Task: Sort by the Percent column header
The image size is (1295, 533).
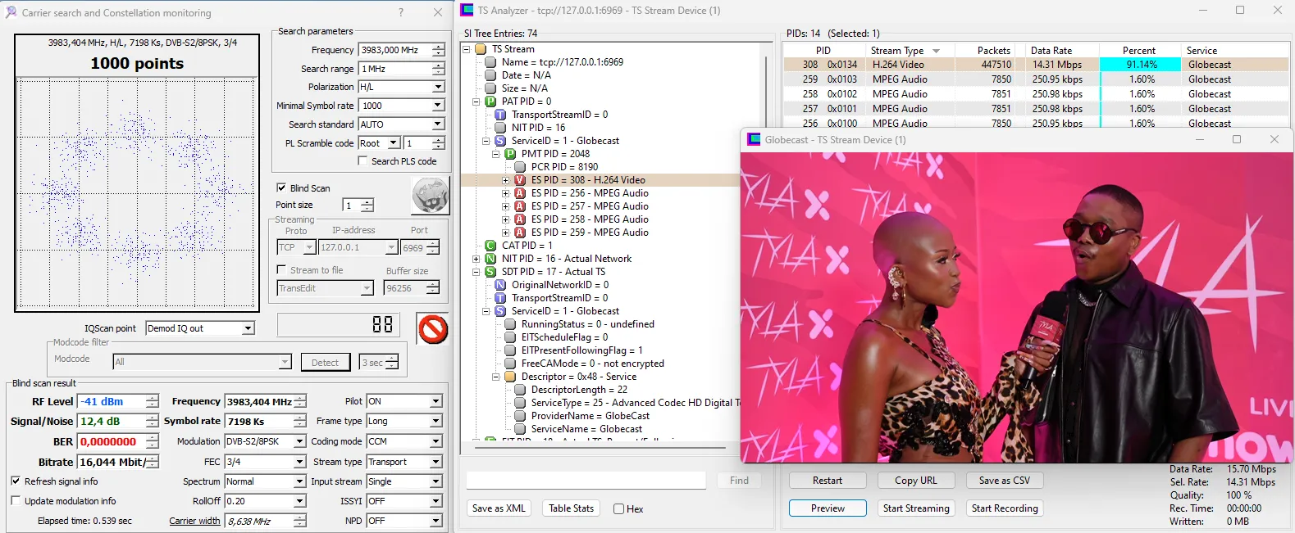Action: tap(1138, 51)
